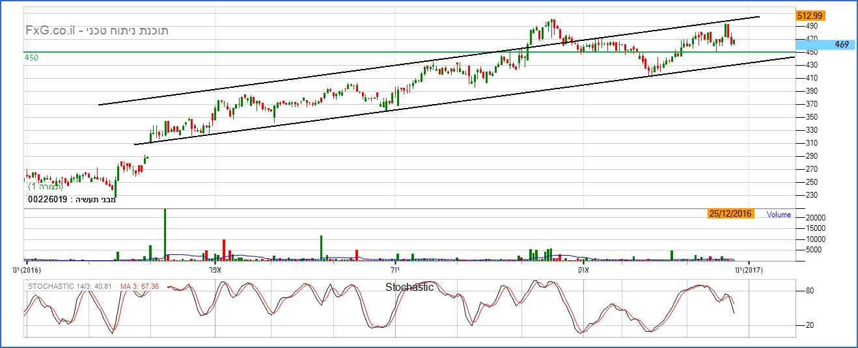Image resolution: width=858 pixels, height=348 pixels.
Task: Click the blue Volume label
Action: 779,214
